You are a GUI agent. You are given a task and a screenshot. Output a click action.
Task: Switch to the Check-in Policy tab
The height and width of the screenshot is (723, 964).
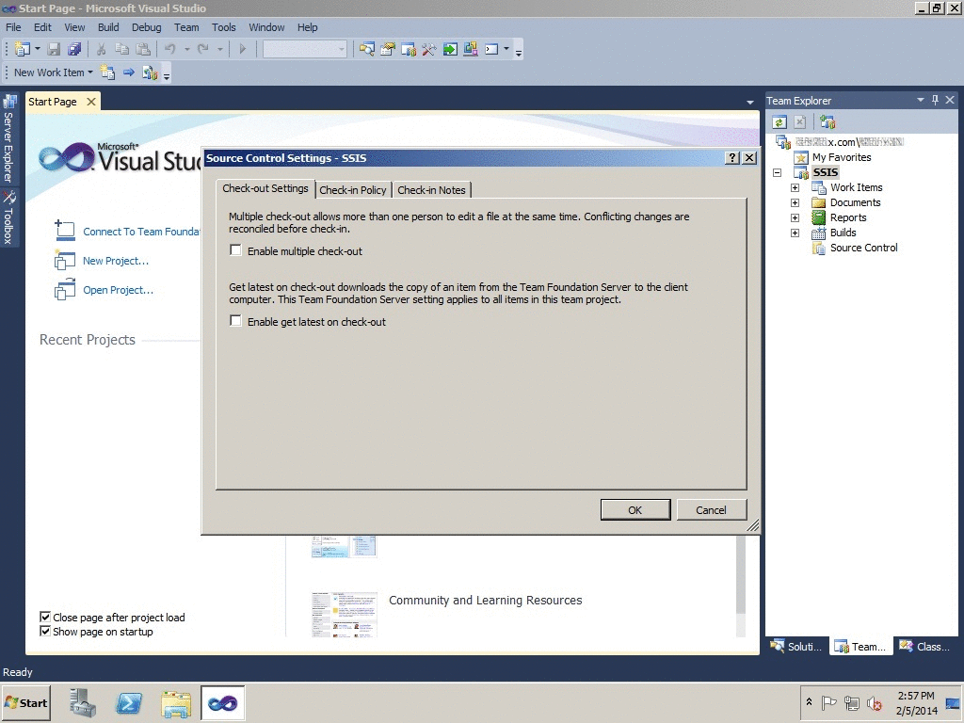click(353, 190)
